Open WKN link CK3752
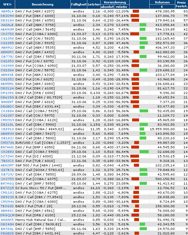 (x=7, y=34)
